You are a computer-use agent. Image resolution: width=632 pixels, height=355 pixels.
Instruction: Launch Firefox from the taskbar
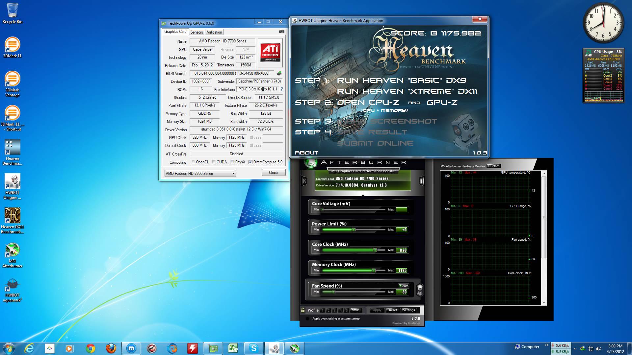point(111,348)
